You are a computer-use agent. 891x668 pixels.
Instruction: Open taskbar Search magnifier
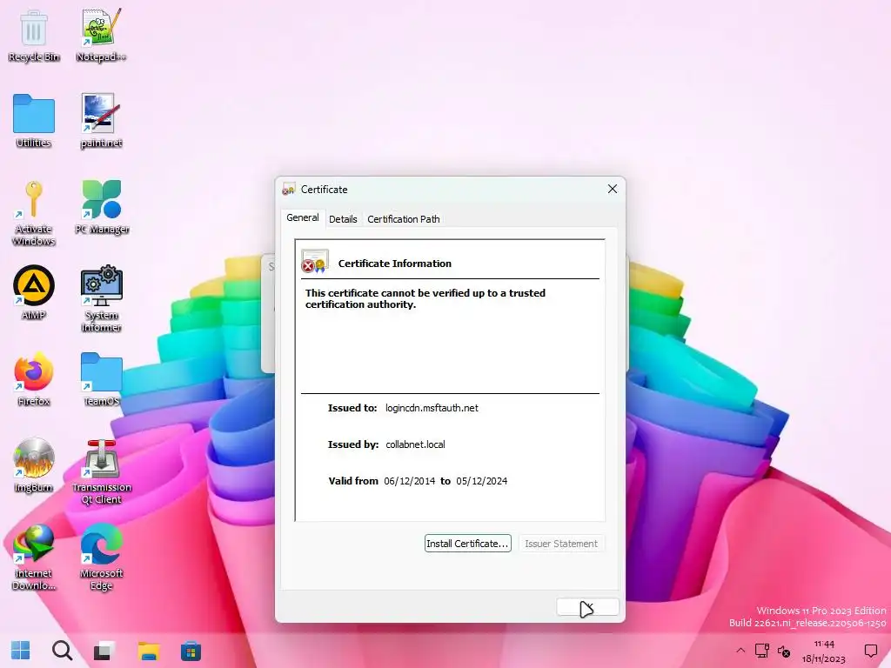point(62,651)
